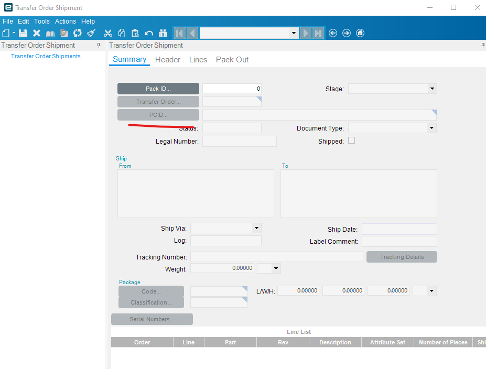Select Transfer Order Shipments tree node
Viewport: 486px width, 369px height.
(46, 56)
